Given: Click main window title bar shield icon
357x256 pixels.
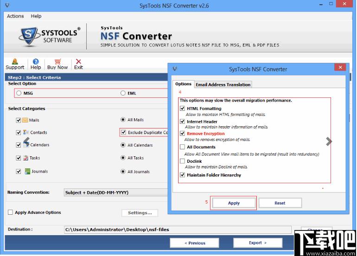Looking at the screenshot, I should 7,5.
